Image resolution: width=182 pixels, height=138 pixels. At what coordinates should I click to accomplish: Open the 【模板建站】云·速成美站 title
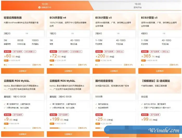155,81
